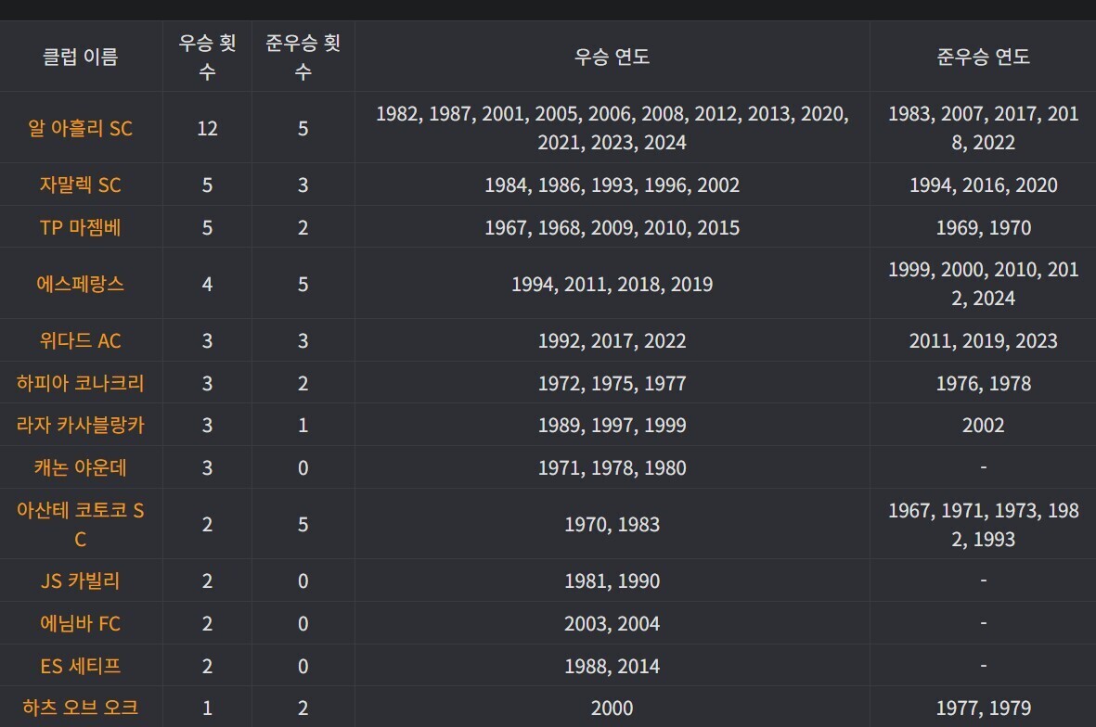Open the 캐논 야운데 club link
The height and width of the screenshot is (727, 1096).
[x=81, y=468]
